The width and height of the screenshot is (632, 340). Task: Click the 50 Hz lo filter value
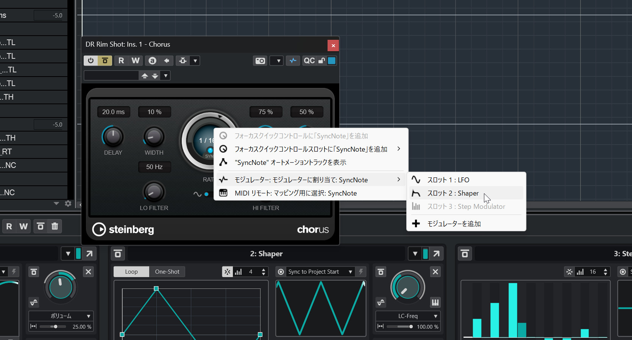pyautogui.click(x=154, y=167)
